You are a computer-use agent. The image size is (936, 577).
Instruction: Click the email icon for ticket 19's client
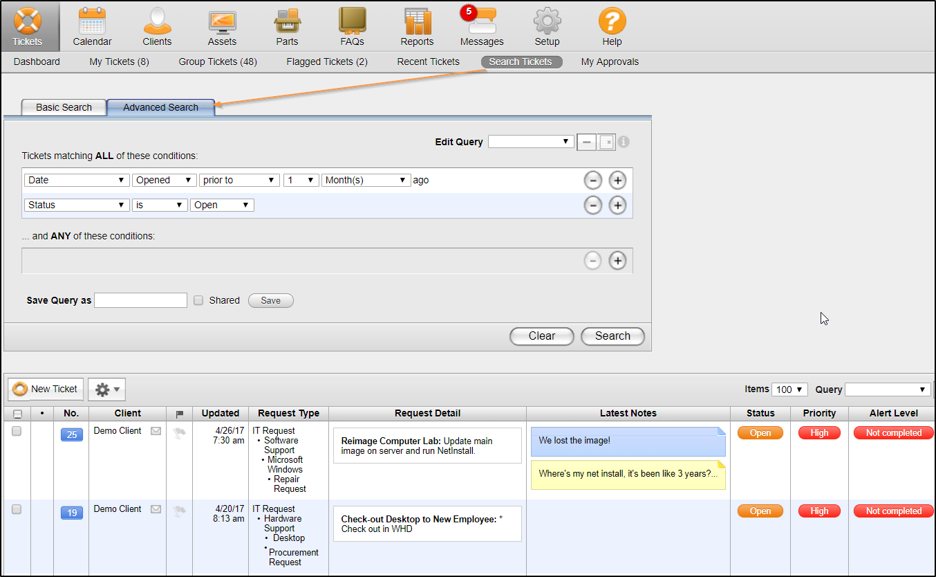pos(156,509)
